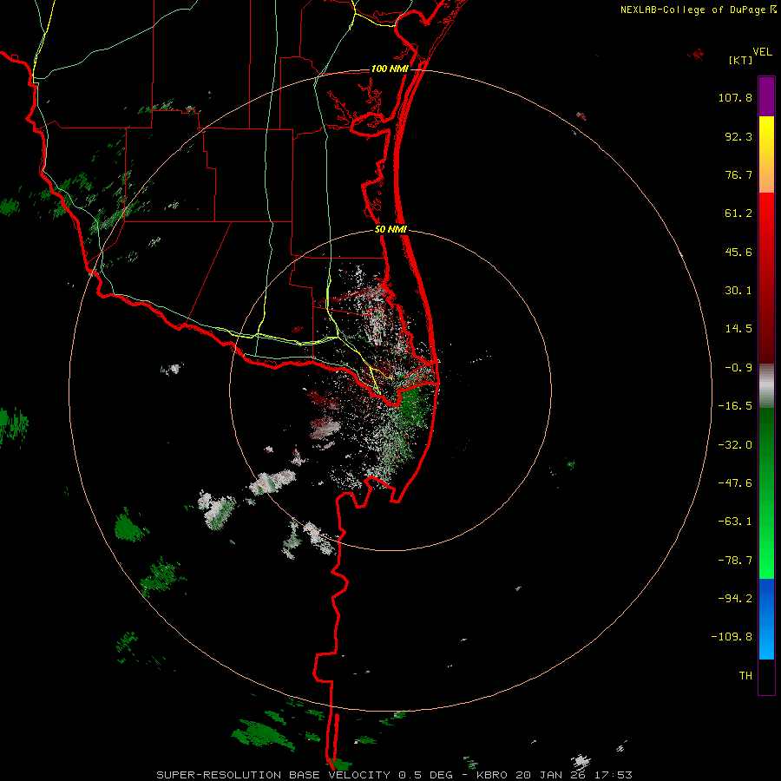Click the "SUPER-RESOLUTION BASE VELOCITY" caption text
This screenshot has height=781, width=781.
pos(273,775)
